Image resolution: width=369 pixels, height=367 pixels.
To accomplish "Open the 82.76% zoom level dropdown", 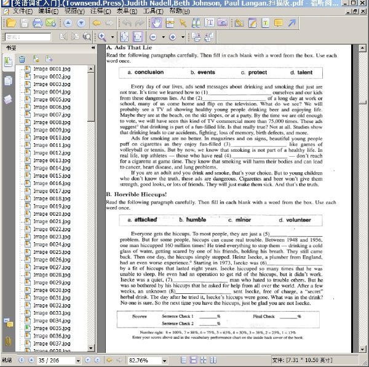I will coord(164,360).
